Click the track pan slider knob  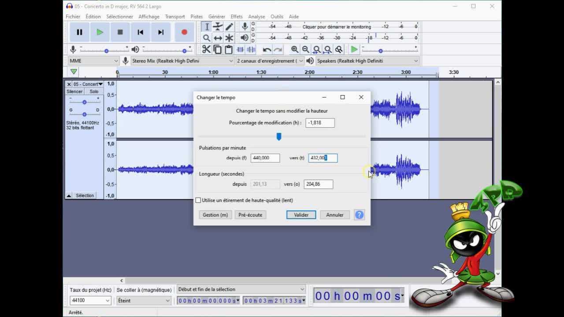[x=85, y=114]
